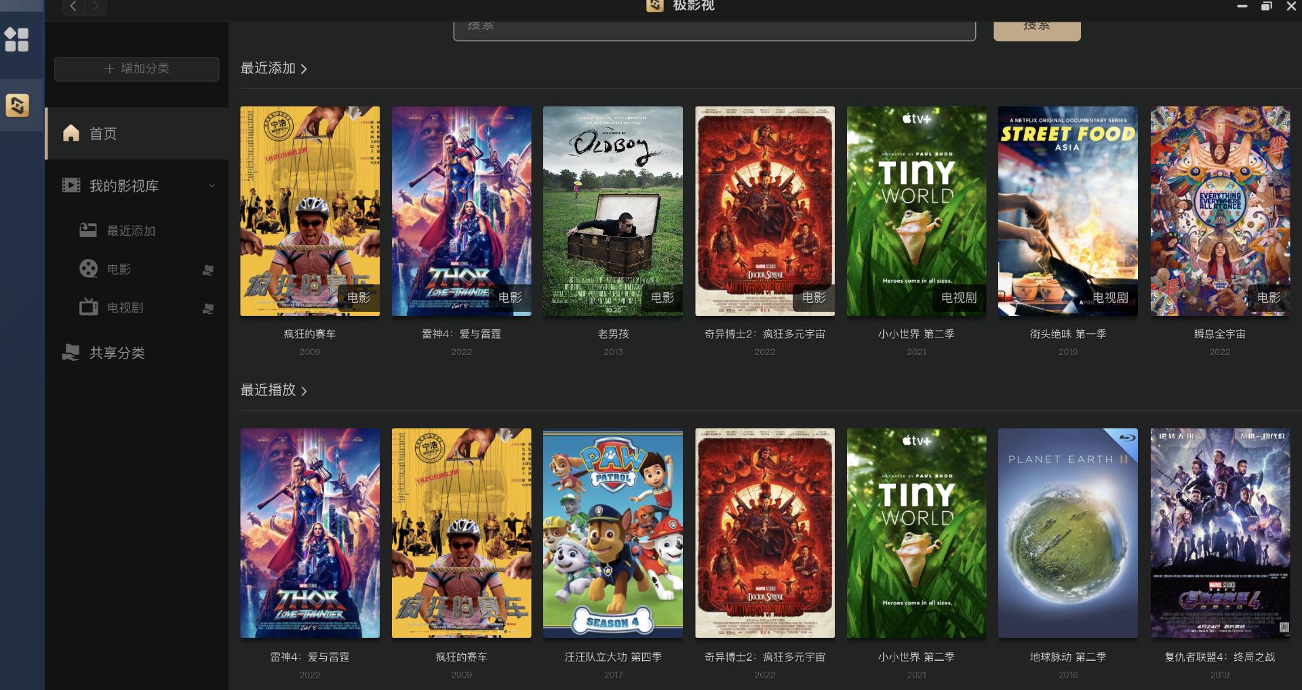1302x690 pixels.
Task: Select the 极影视 app icon in the left dock
Action: 17,105
